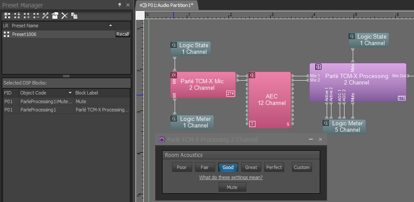Click the S marker on the AEC block
The width and height of the screenshot is (414, 202).
tap(288, 124)
